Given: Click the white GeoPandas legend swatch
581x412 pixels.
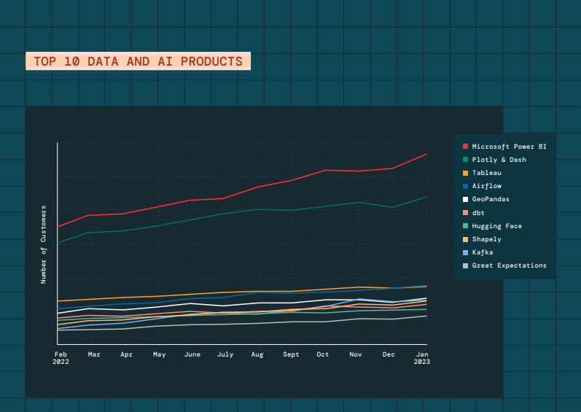Looking at the screenshot, I should (x=465, y=199).
